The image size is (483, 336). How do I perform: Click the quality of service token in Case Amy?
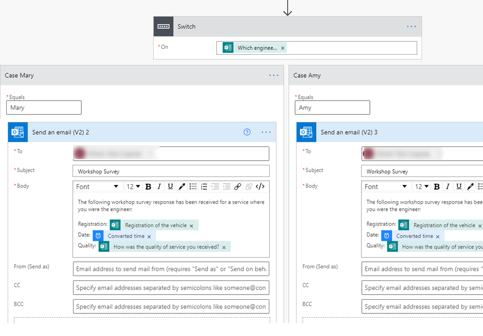[435, 247]
